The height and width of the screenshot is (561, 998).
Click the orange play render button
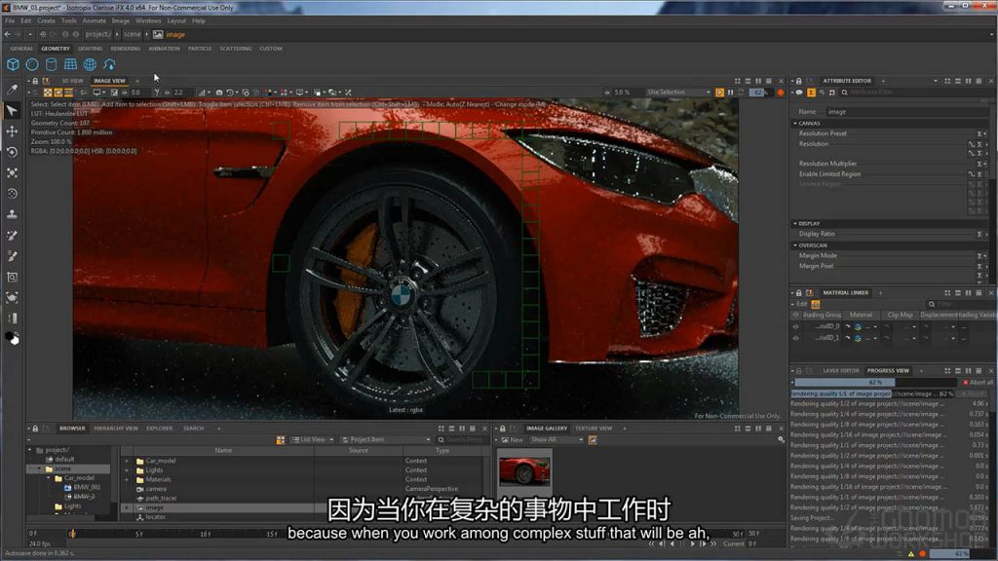pos(719,93)
